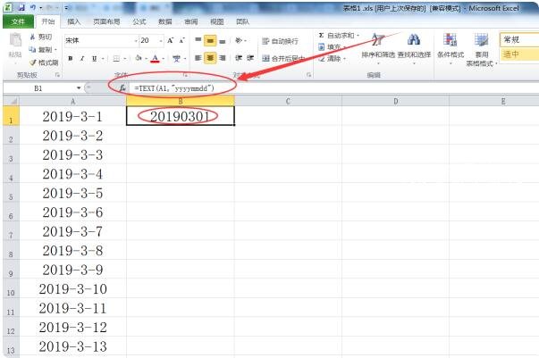Screen dimensions: 539x358
Task: Click the Cut (剪切) scissors icon
Action: (x=33, y=37)
